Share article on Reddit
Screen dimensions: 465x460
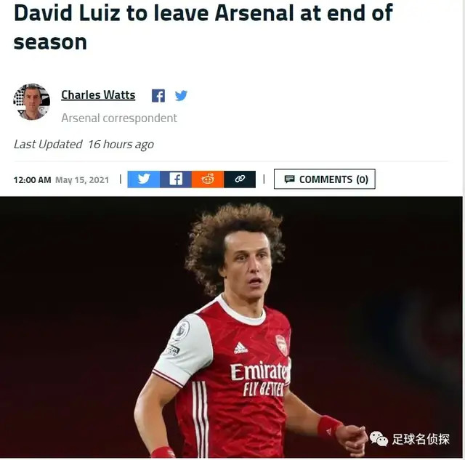[208, 179]
